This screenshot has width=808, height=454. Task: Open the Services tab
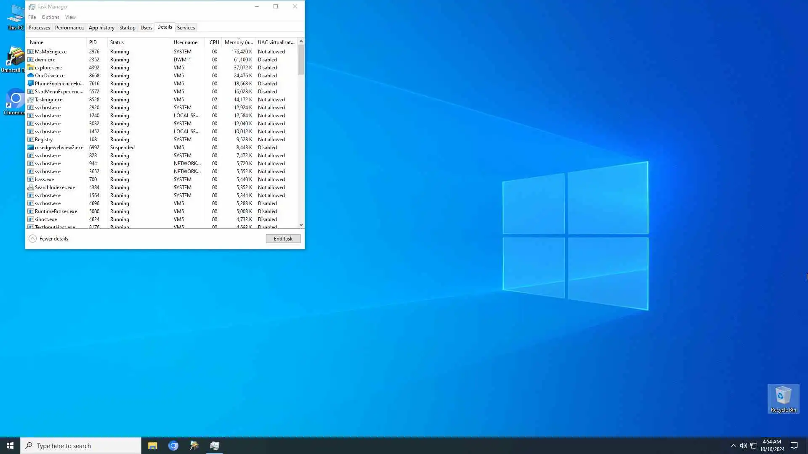click(186, 28)
